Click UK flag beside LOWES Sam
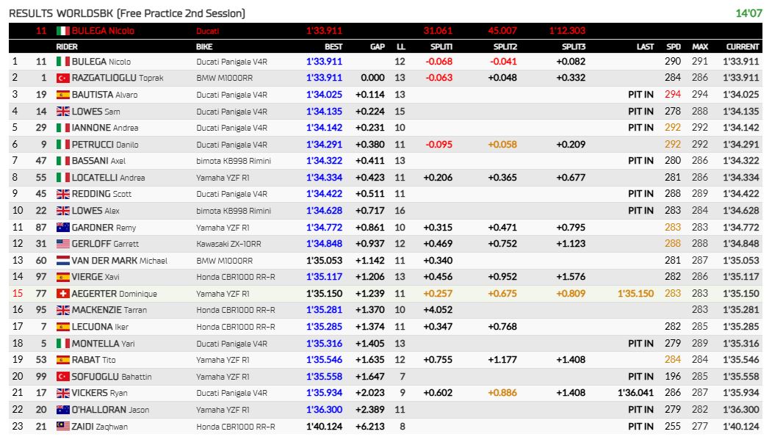The width and height of the screenshot is (772, 437). tap(63, 111)
